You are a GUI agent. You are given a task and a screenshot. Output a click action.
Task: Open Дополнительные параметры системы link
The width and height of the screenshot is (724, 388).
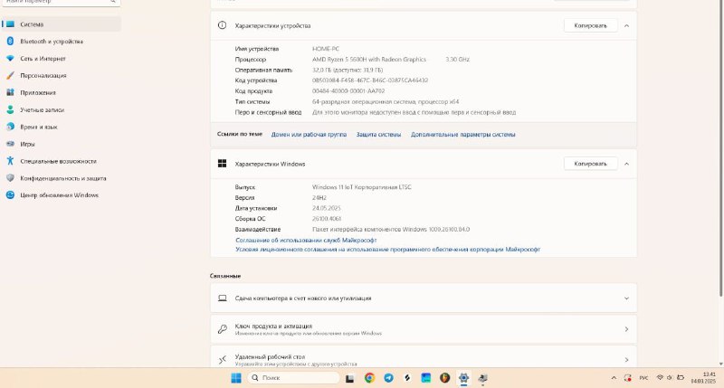coord(463,134)
